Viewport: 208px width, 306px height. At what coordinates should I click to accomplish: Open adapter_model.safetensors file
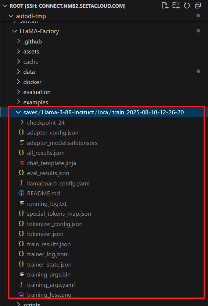pos(62,143)
